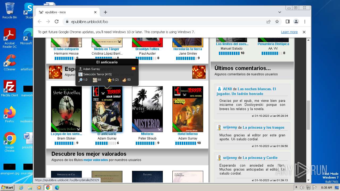The width and height of the screenshot is (340, 191).
Task: Click the address bar URL
Action: coord(90,22)
